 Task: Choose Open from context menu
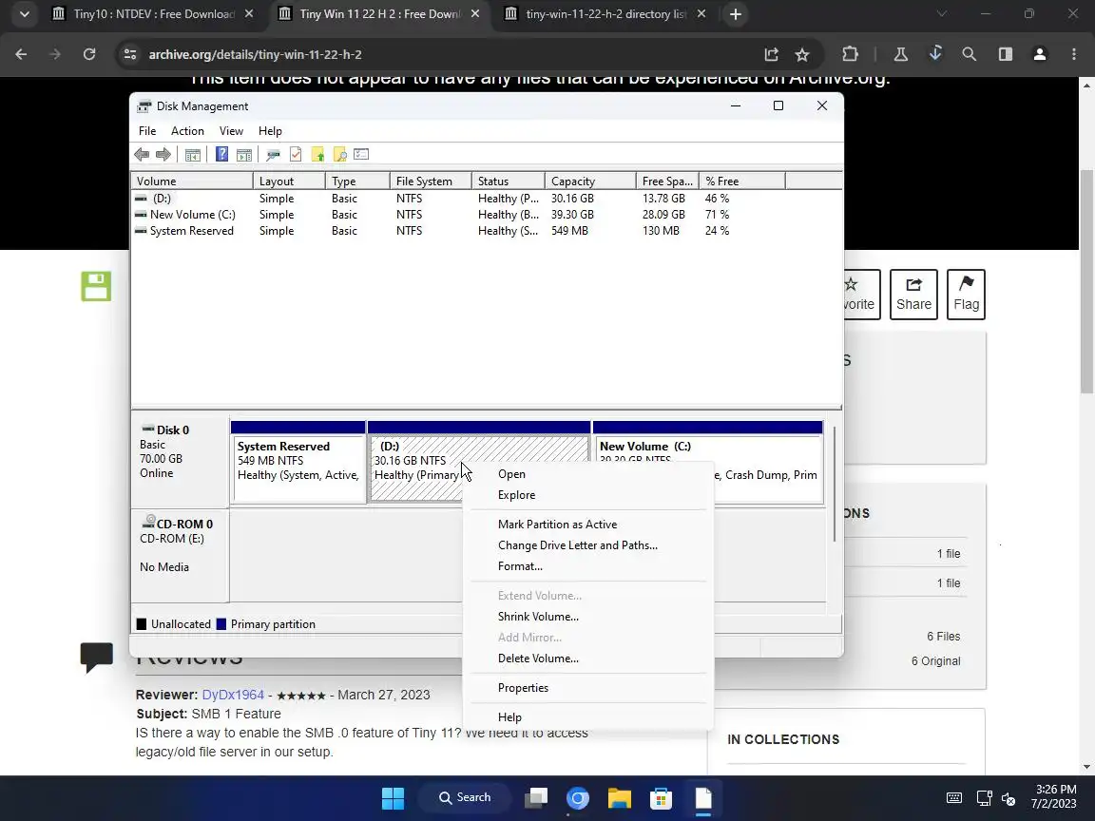click(588, 474)
